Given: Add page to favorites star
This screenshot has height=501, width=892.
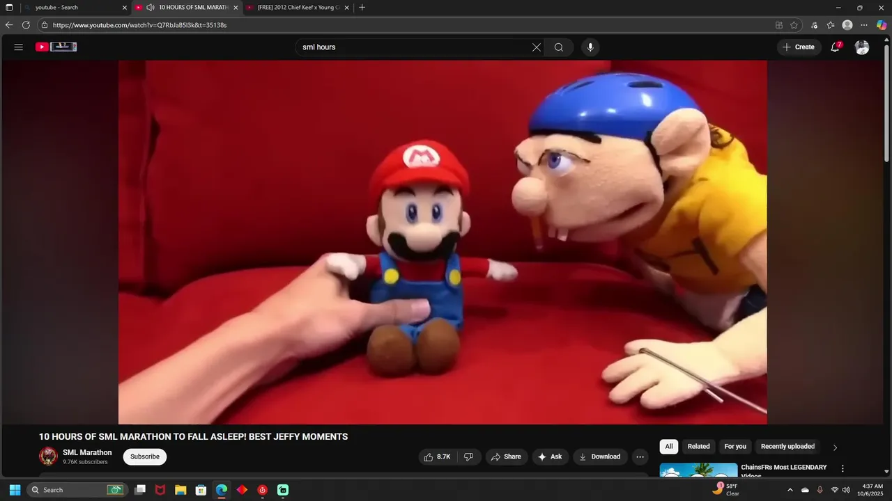Looking at the screenshot, I should point(794,25).
